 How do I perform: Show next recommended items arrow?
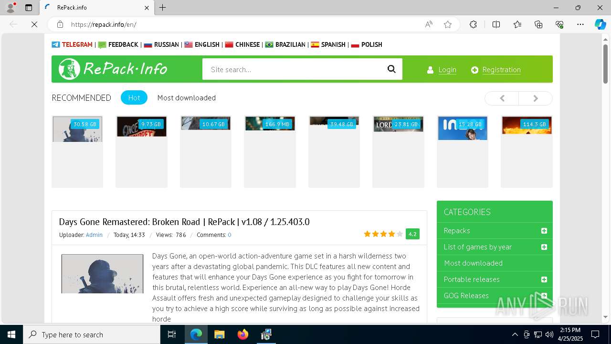point(536,98)
